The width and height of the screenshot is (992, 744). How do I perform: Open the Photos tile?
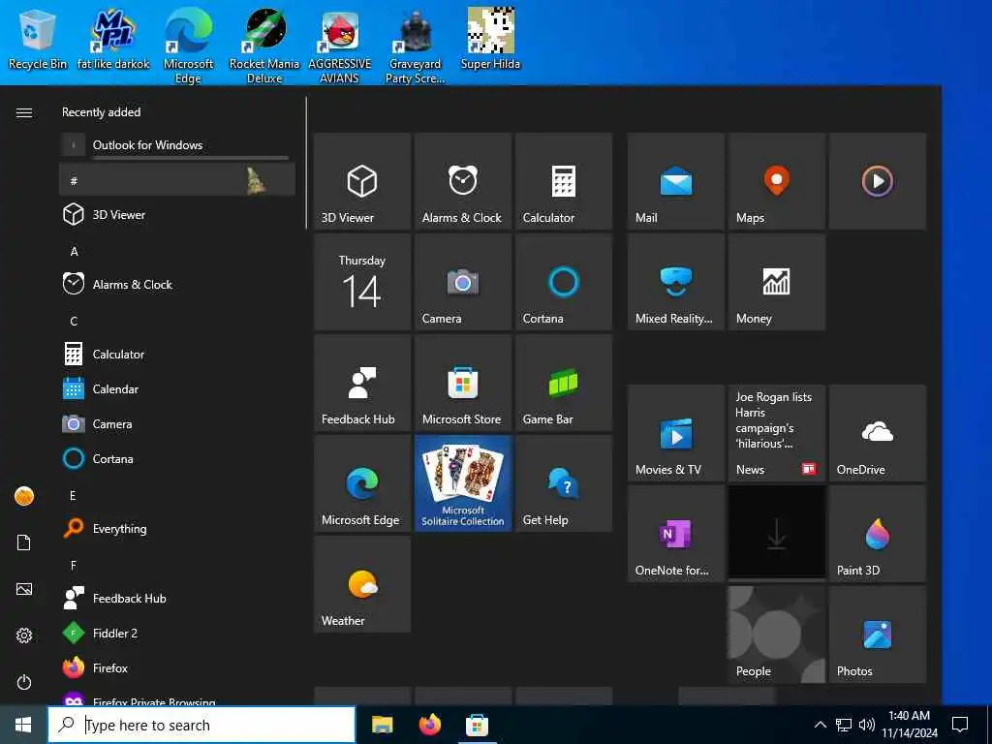(877, 634)
